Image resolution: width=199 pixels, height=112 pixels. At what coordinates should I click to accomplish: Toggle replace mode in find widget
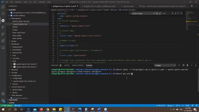pos(130,13)
